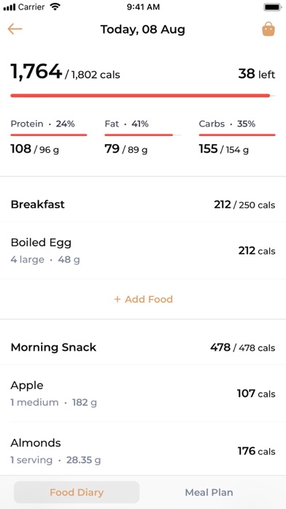Switch to the Meal Plan tab
The image size is (286, 509).
point(209,492)
